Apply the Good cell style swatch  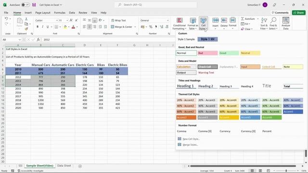tap(229, 53)
